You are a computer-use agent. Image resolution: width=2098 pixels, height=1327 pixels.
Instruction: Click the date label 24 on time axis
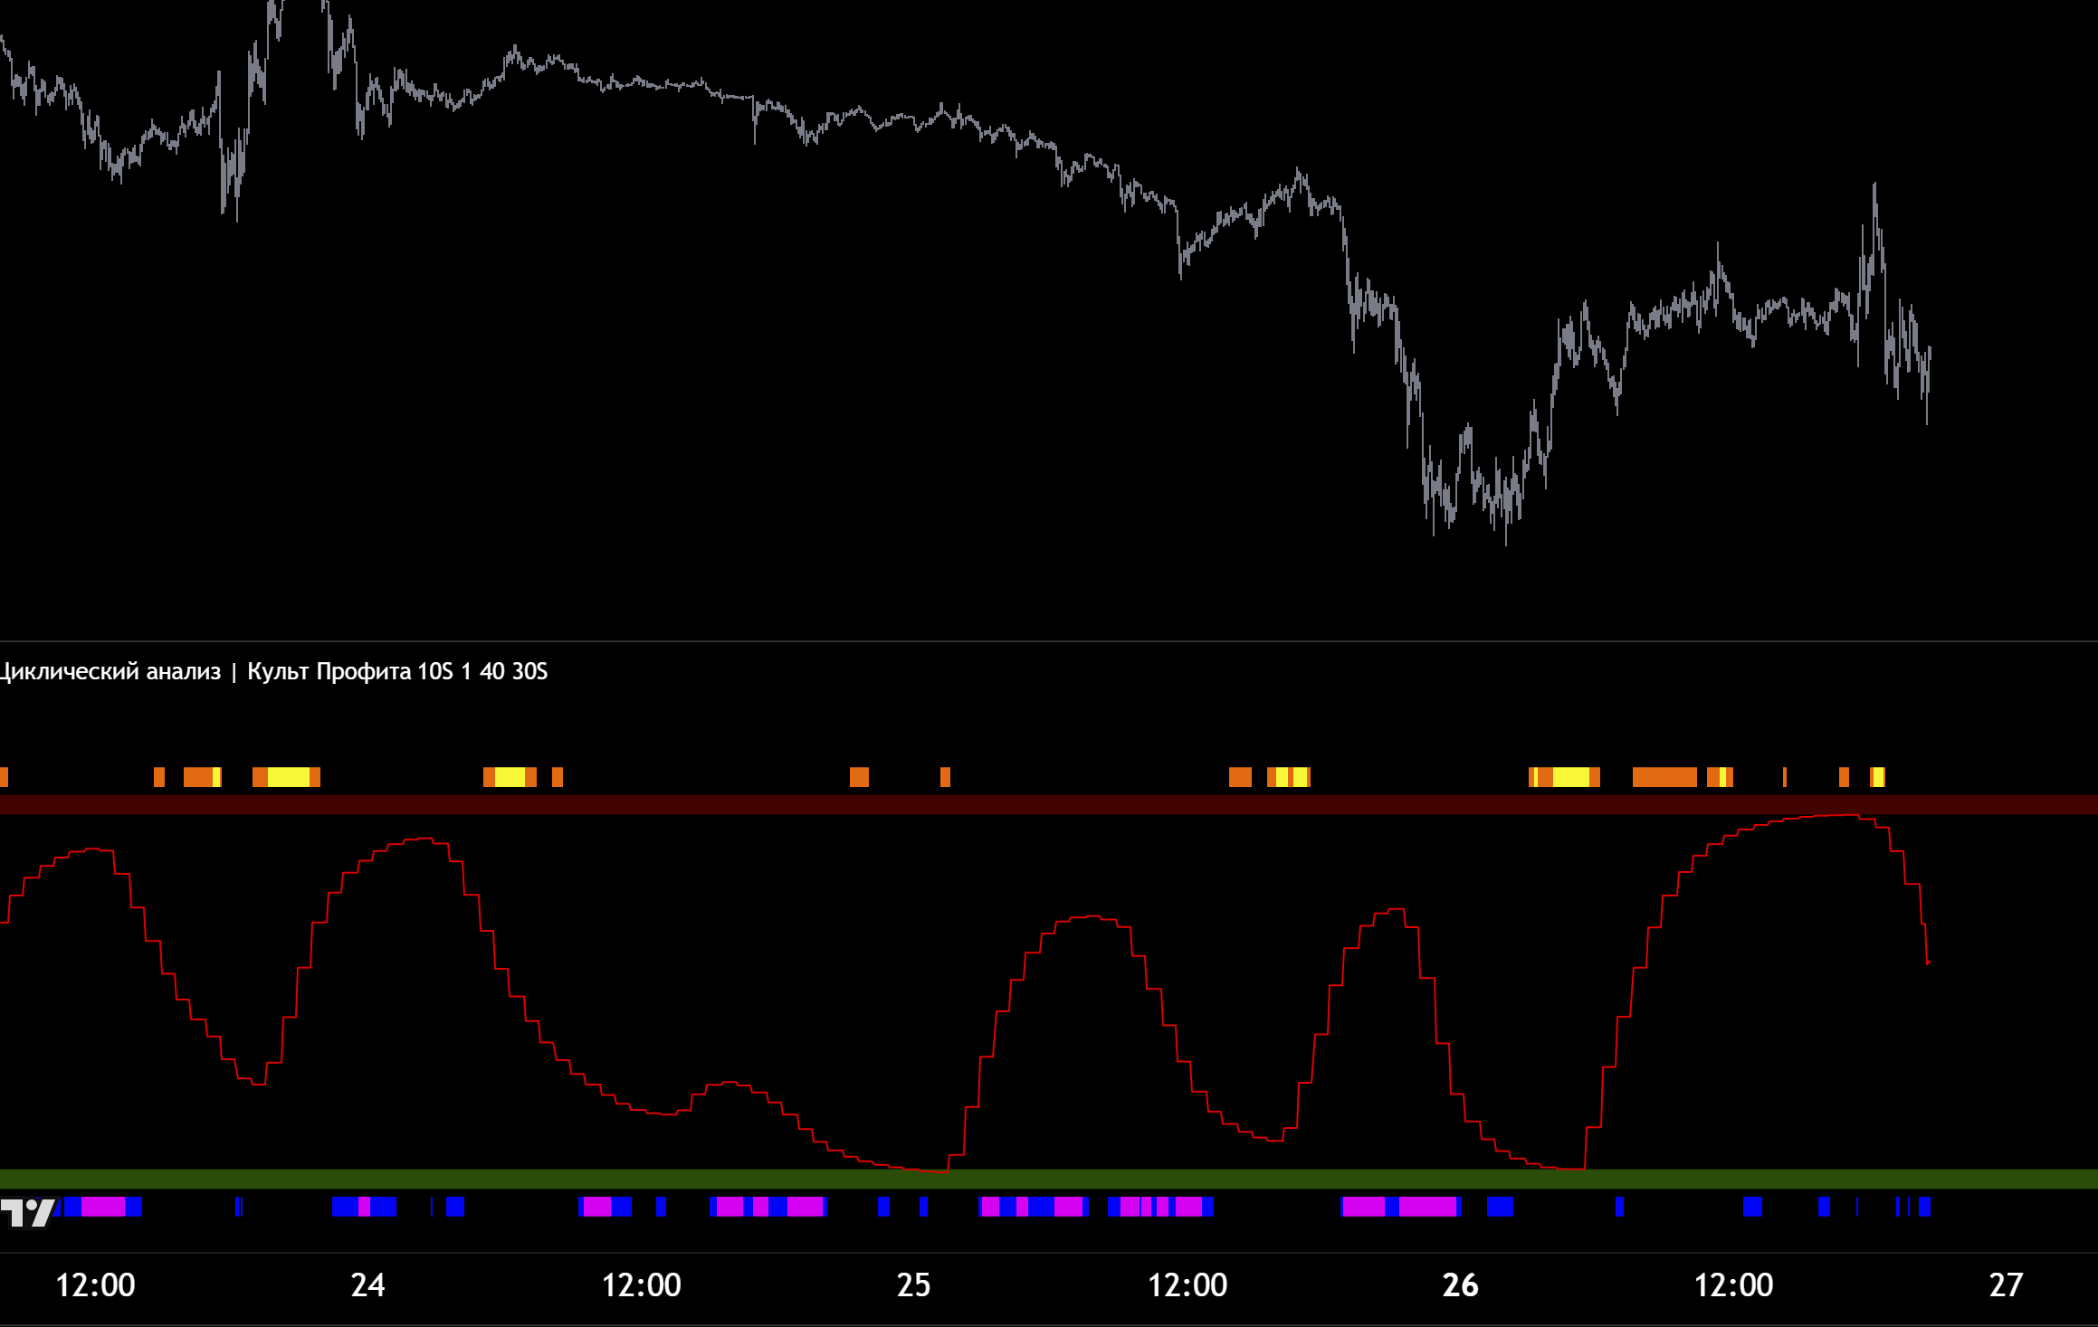367,1284
